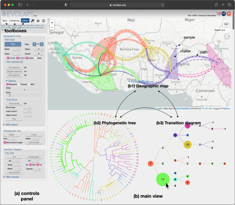
Task: Click the IRD logo in the header
Action: tap(219, 14)
